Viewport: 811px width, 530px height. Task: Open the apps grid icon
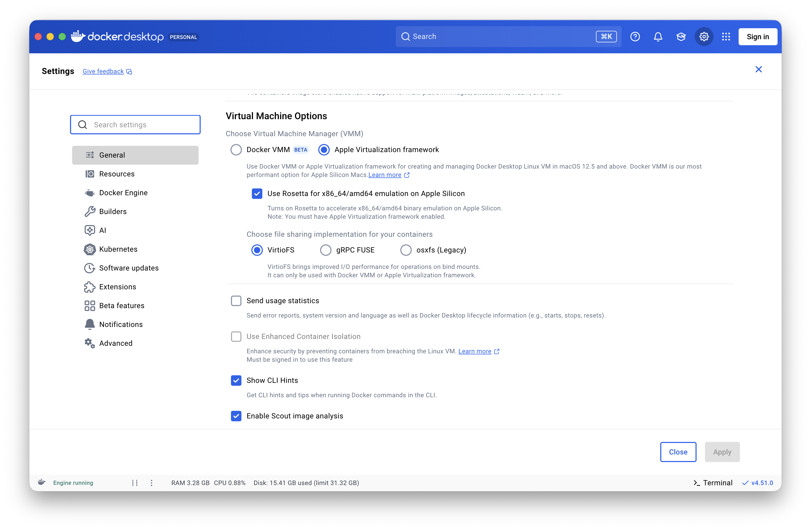coord(726,37)
